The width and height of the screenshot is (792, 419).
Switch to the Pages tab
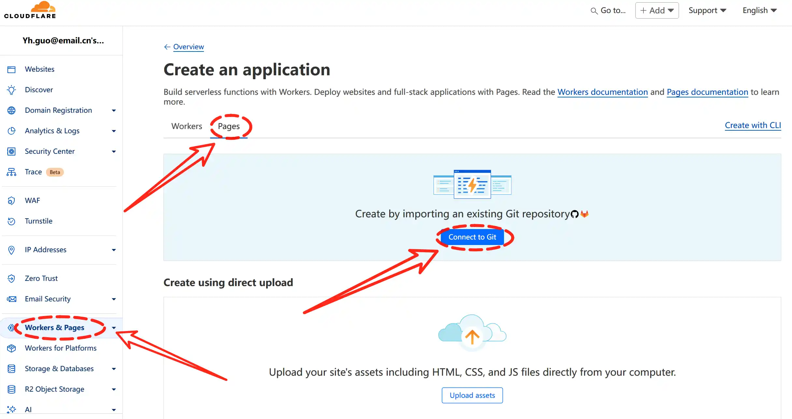229,126
